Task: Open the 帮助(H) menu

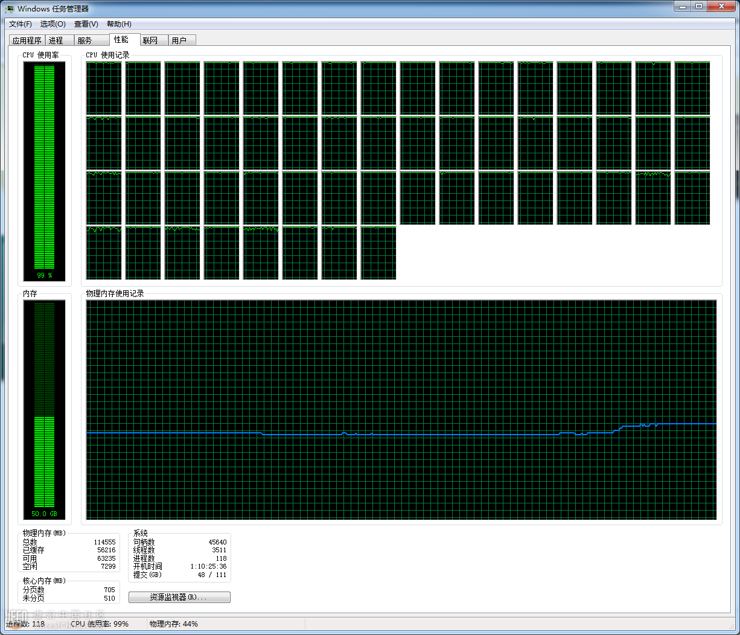Action: coord(119,24)
